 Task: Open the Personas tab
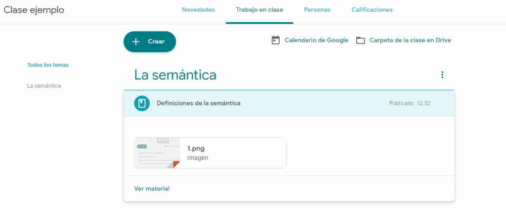pyautogui.click(x=317, y=10)
